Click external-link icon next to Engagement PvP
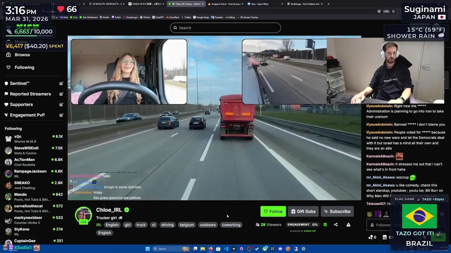This screenshot has height=253, width=451. pos(61,115)
